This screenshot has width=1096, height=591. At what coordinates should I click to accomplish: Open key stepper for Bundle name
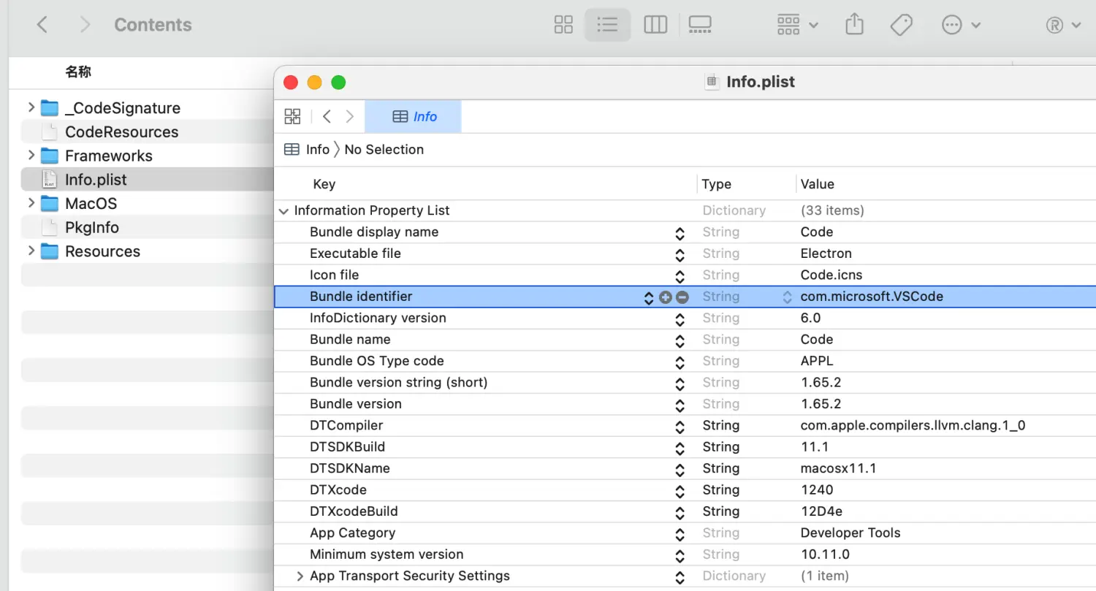pos(680,340)
